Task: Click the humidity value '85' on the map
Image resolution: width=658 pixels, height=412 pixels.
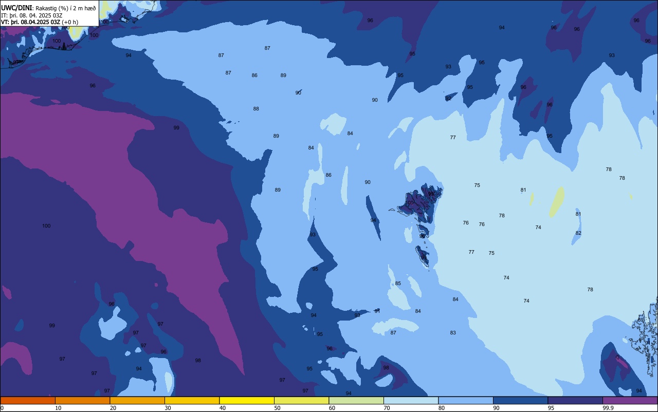Action: [398, 284]
